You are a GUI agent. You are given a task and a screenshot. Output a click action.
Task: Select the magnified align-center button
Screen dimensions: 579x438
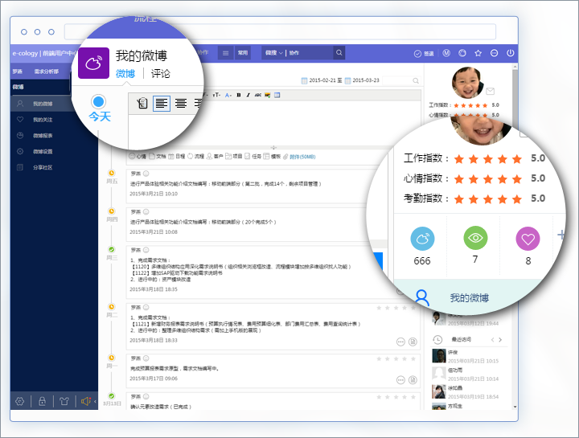click(x=181, y=104)
